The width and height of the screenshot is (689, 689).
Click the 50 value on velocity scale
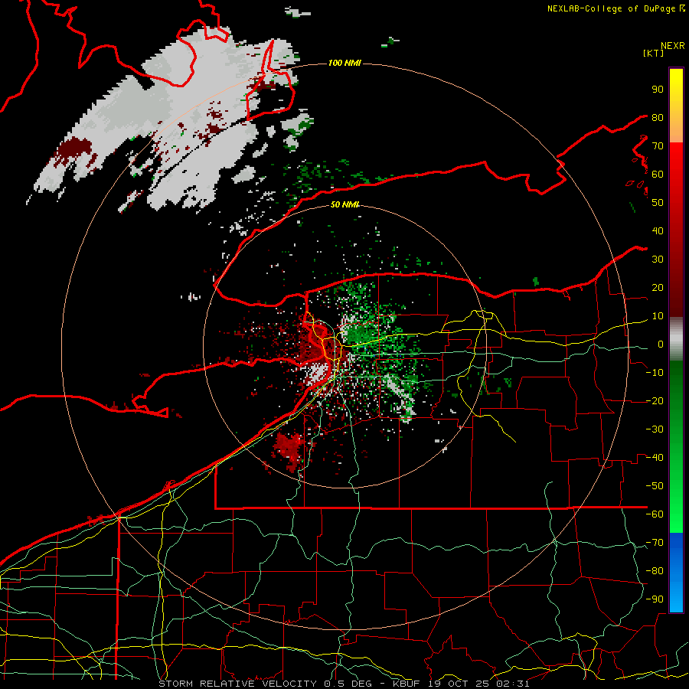(x=658, y=203)
